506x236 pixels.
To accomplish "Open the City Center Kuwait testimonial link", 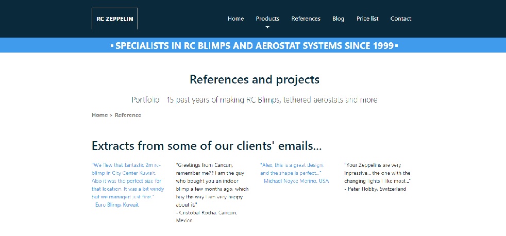I will point(126,181).
